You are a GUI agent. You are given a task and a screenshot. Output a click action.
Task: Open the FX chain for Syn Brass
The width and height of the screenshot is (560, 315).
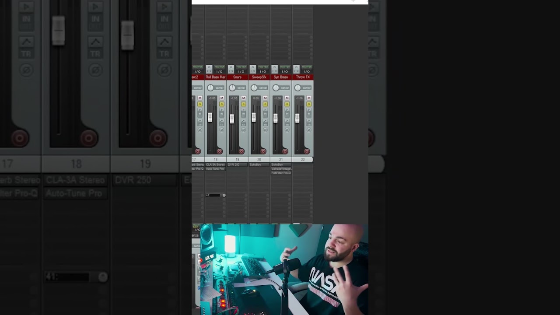pos(275,71)
